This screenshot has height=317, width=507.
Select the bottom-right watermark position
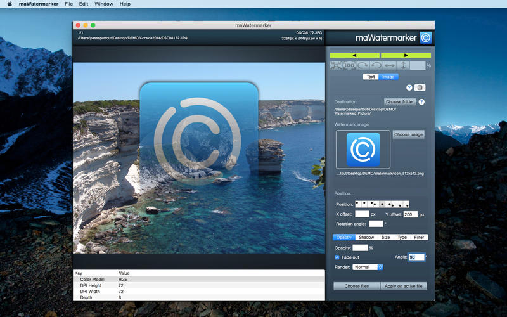click(x=406, y=204)
